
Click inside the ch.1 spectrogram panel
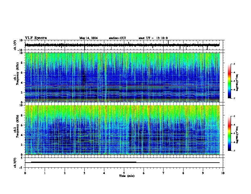pyautogui.click(x=122, y=77)
